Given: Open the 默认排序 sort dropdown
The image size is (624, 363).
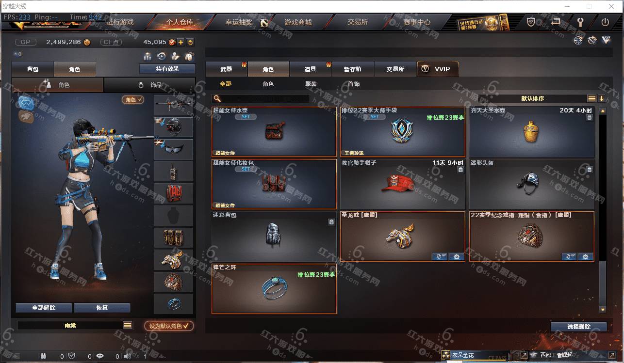Looking at the screenshot, I should (533, 98).
